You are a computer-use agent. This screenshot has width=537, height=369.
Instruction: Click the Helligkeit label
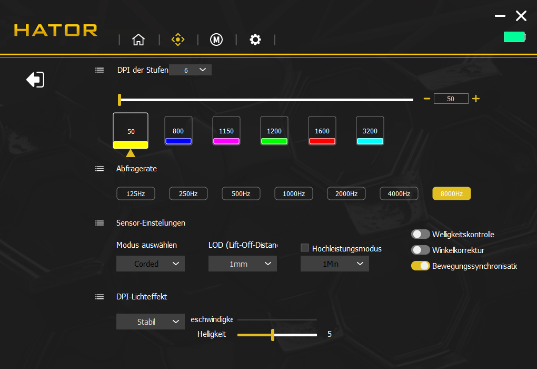pos(211,334)
